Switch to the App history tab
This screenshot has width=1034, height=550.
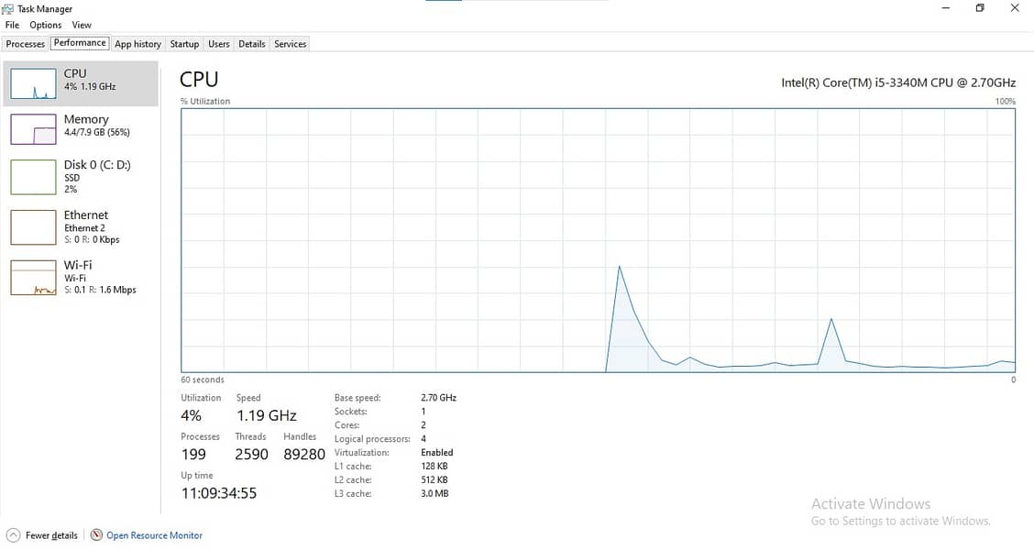coord(137,43)
